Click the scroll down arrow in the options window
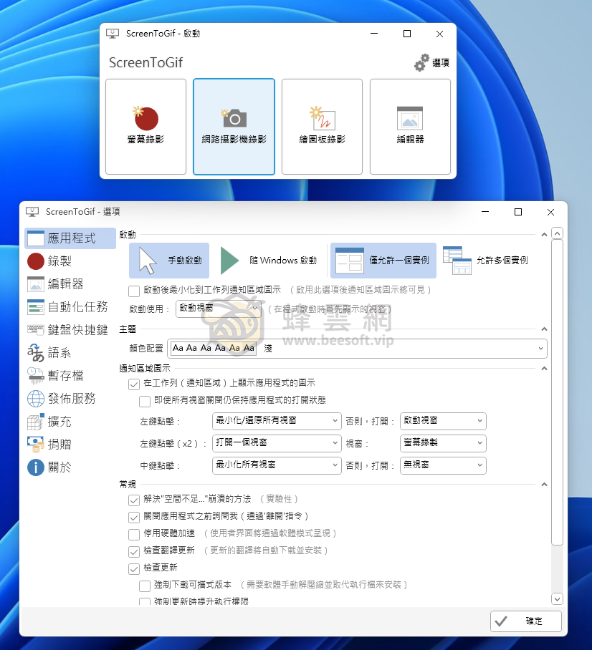The height and width of the screenshot is (650, 592). [x=557, y=599]
